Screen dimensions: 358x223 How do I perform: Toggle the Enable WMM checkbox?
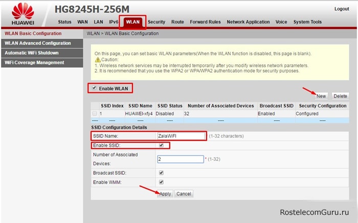(162, 182)
